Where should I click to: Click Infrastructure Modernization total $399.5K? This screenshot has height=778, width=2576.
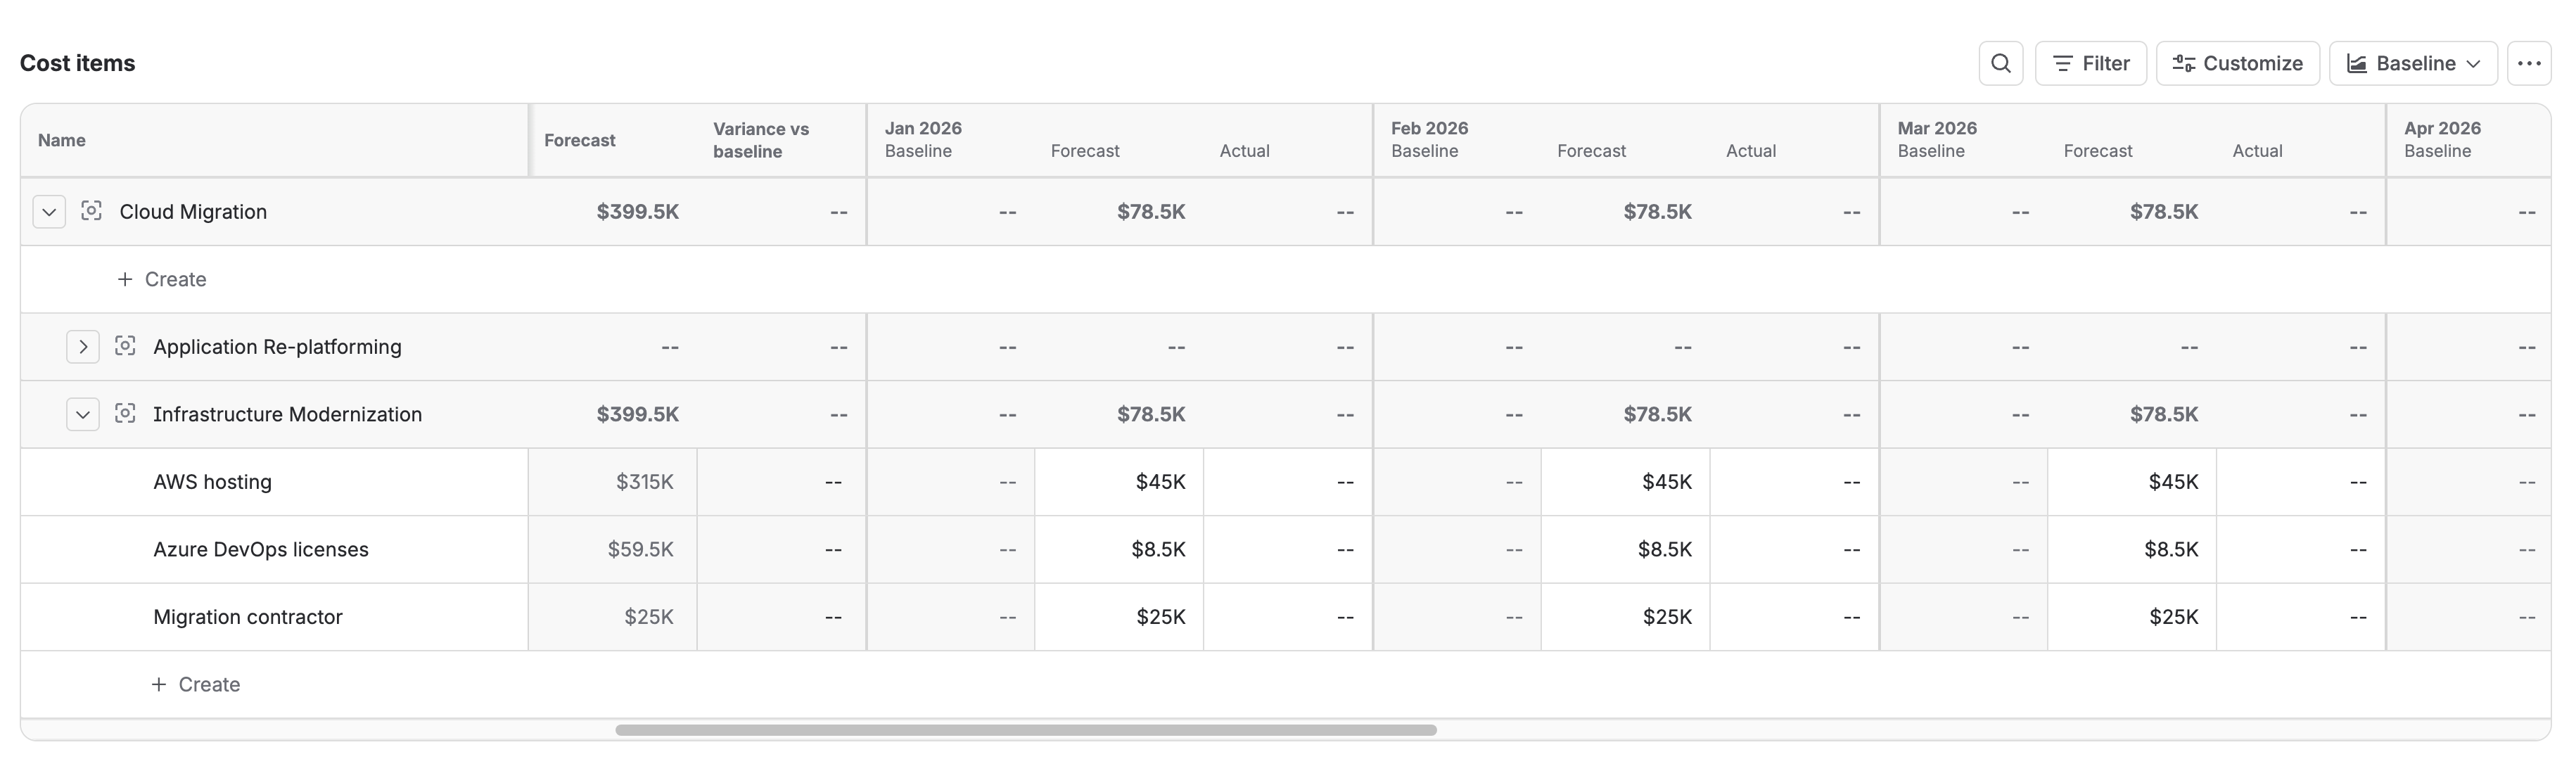click(x=638, y=414)
